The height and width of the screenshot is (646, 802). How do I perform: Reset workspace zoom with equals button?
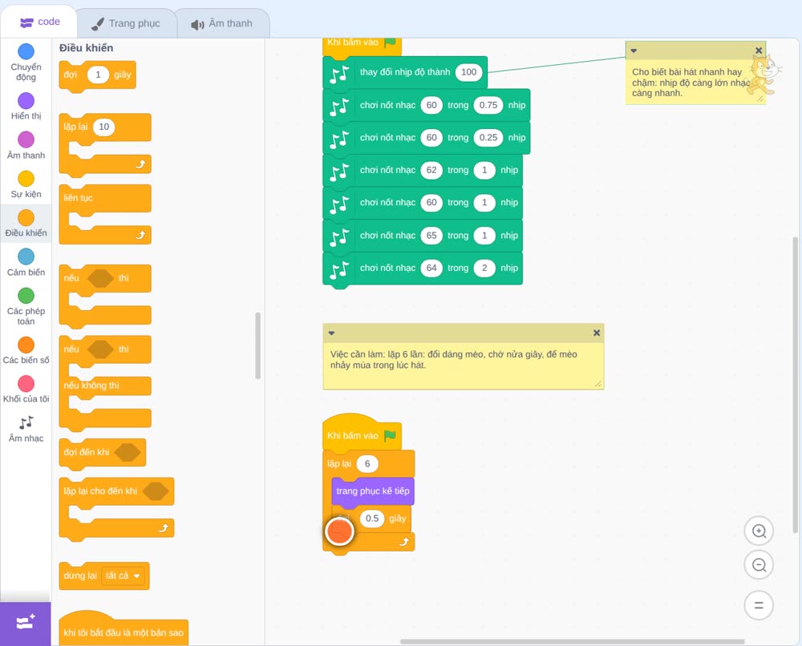(759, 605)
